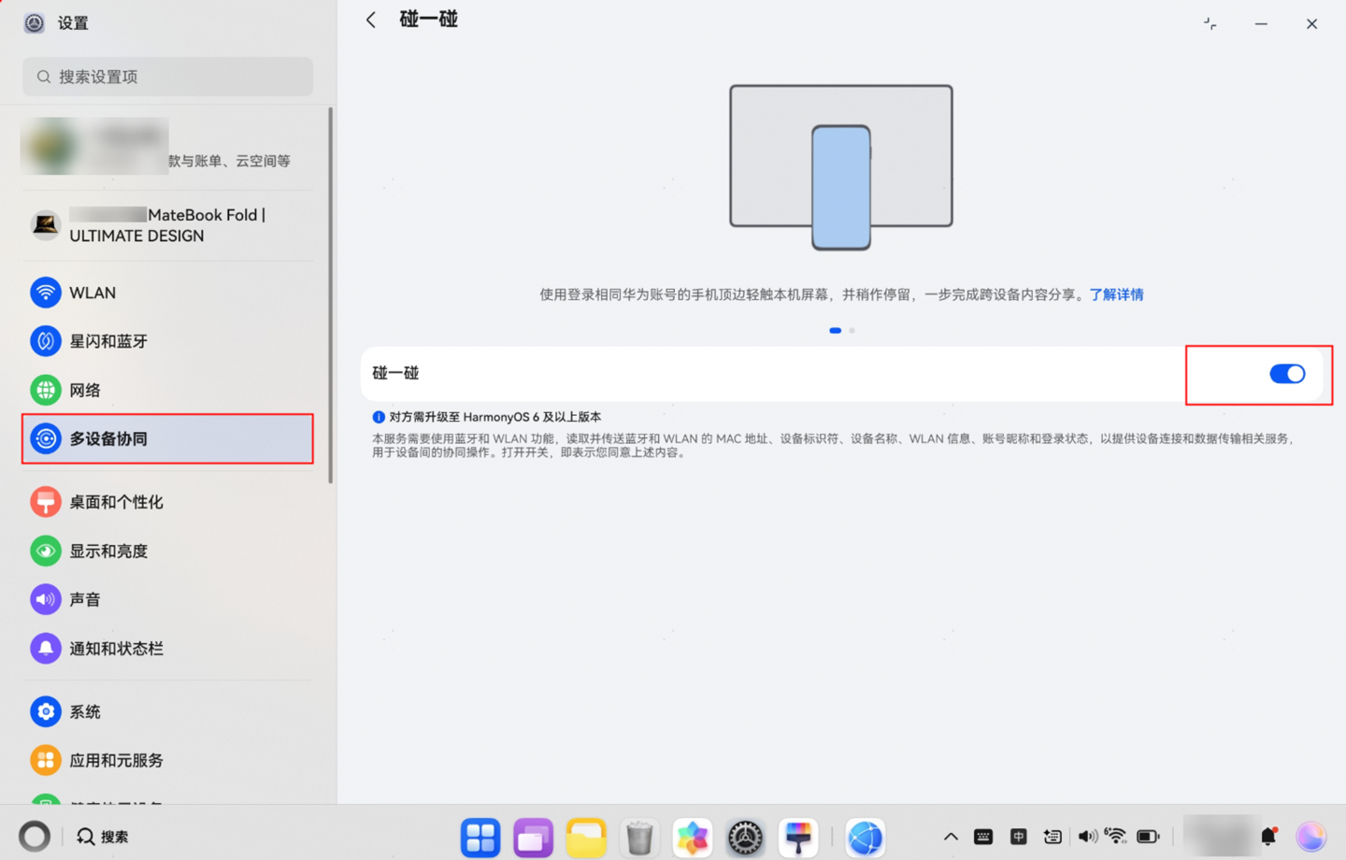Disable the 碰一碰 switch
Image resolution: width=1346 pixels, height=860 pixels.
pyautogui.click(x=1287, y=373)
